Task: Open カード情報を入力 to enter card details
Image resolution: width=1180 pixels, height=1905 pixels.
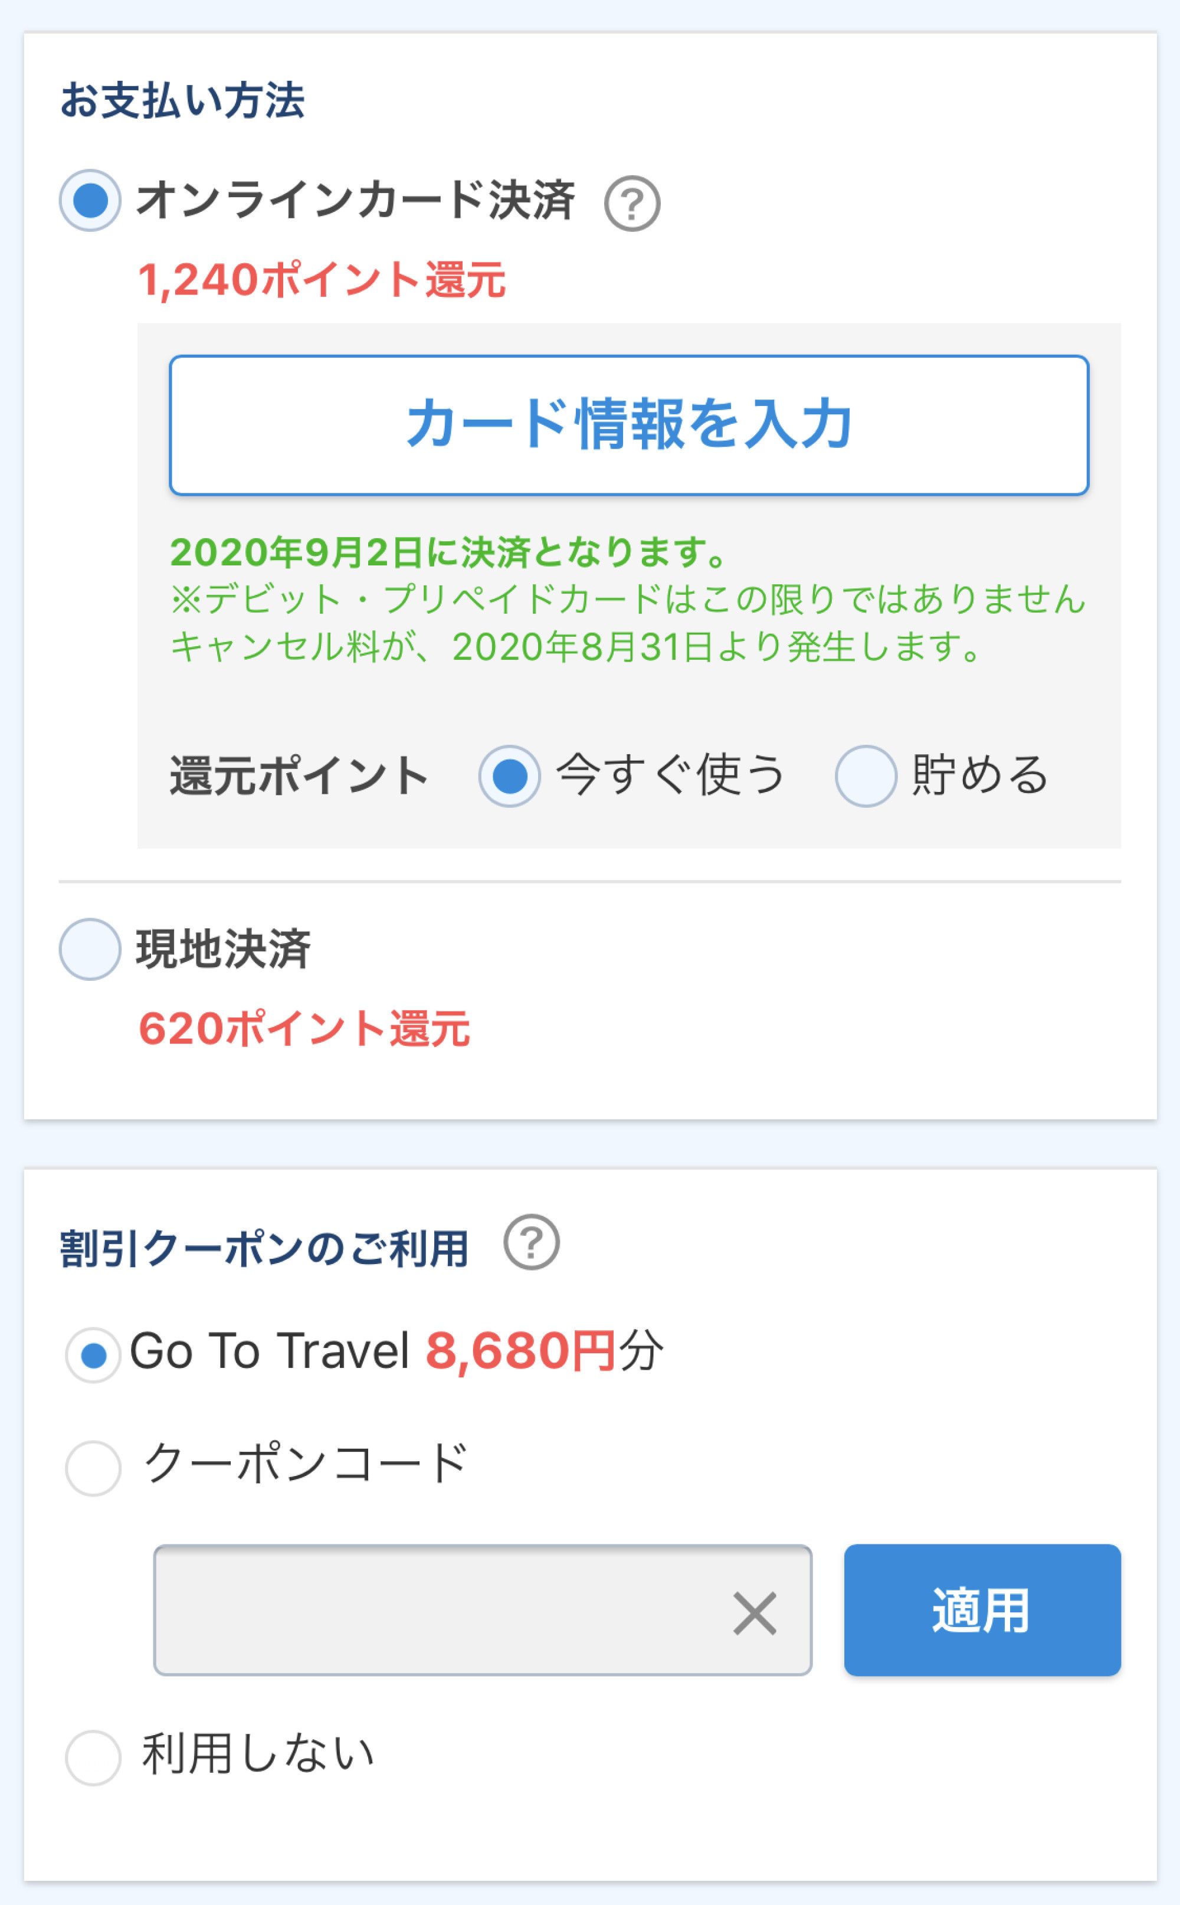Action: point(631,427)
